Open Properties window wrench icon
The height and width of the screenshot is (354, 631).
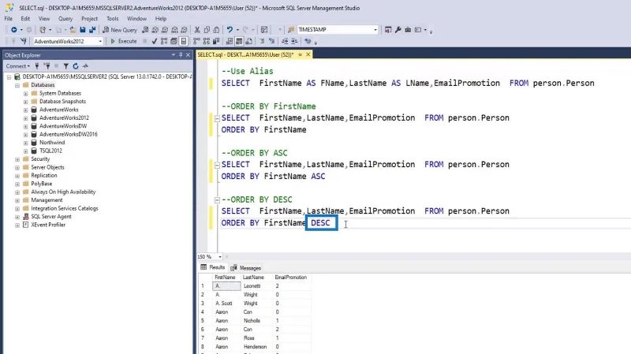tap(398, 30)
